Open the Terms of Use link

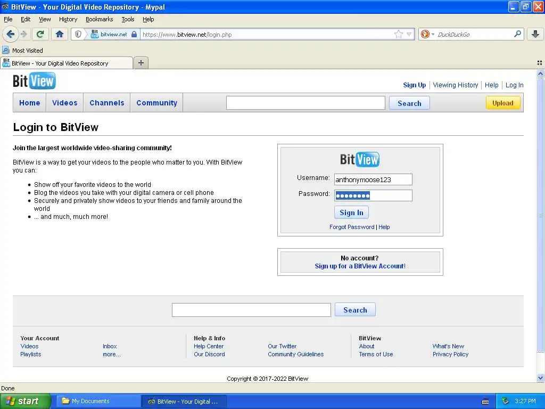coord(376,354)
